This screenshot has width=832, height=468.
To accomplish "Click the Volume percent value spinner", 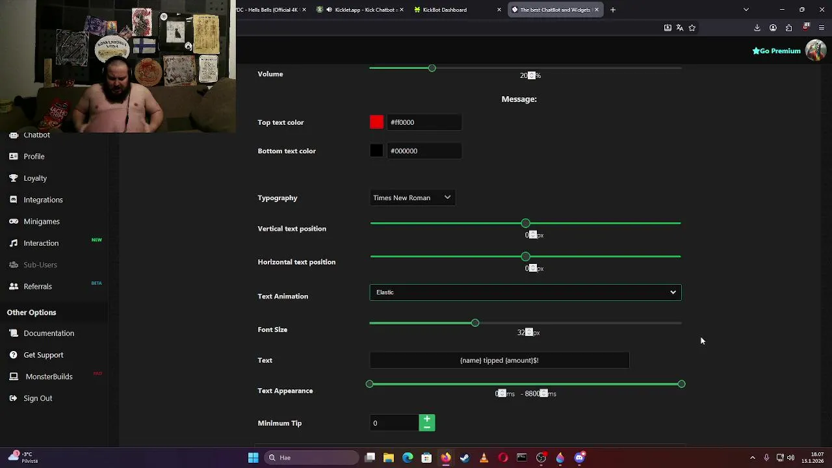I will (x=530, y=75).
